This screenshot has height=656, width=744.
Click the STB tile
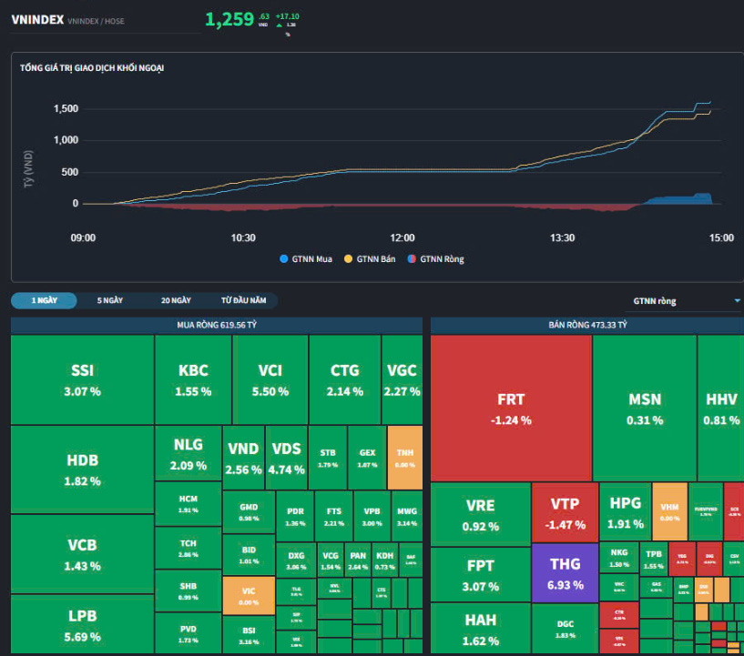(328, 458)
